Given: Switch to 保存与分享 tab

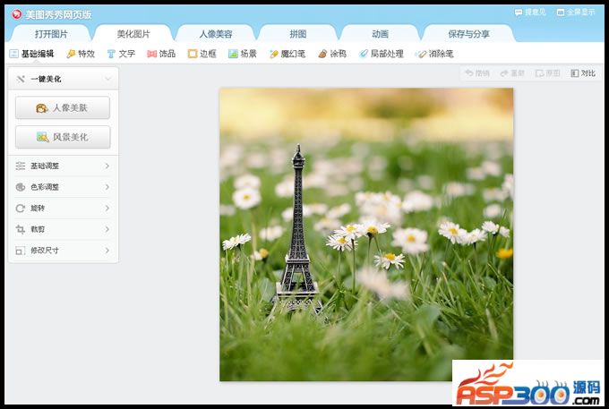Looking at the screenshot, I should (468, 34).
